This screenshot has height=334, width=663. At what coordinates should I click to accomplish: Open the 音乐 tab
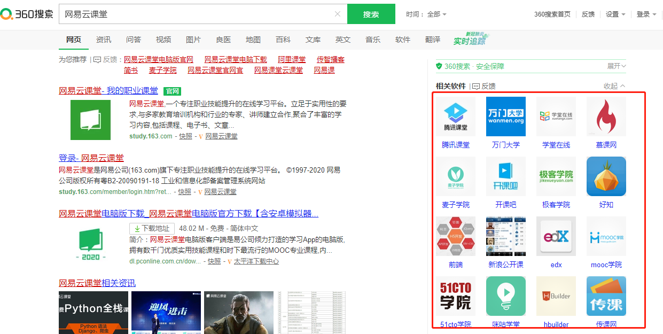[x=373, y=40]
